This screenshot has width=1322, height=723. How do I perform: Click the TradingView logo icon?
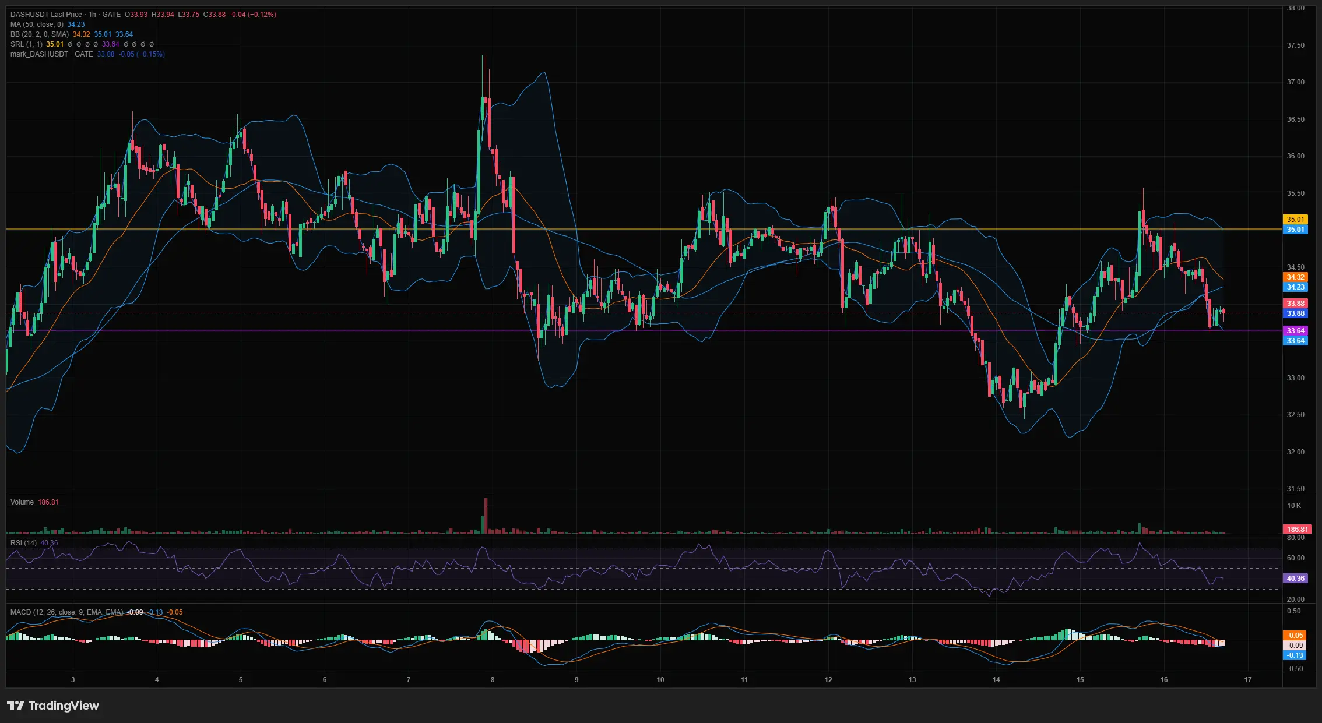pyautogui.click(x=16, y=706)
